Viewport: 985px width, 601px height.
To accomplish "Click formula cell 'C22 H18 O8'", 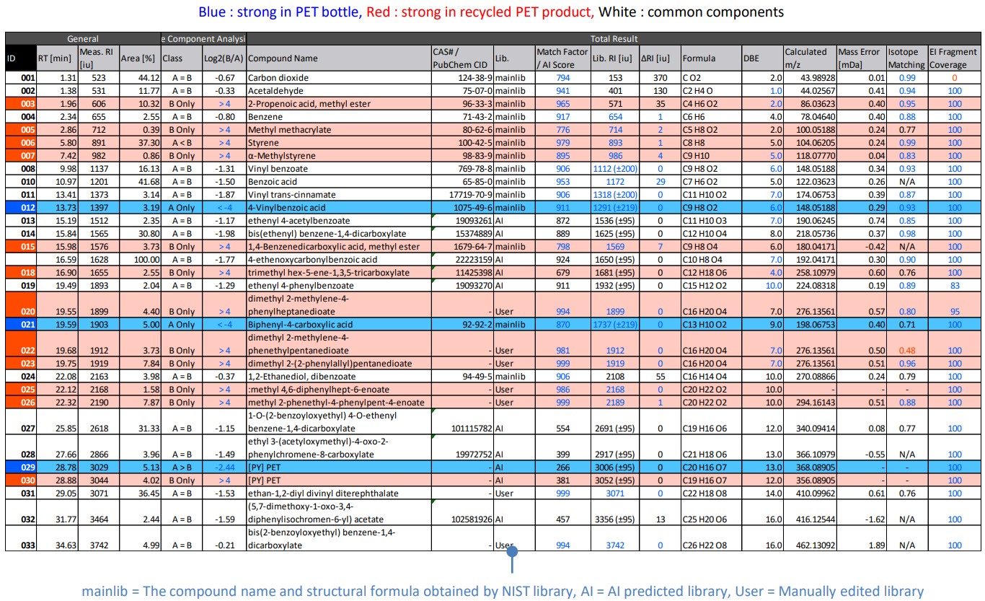I will coord(710,493).
